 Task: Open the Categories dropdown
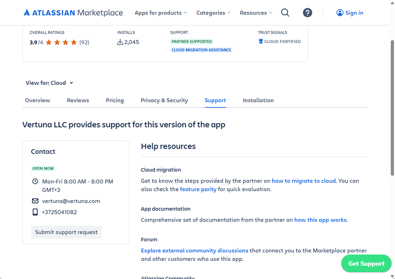click(214, 13)
